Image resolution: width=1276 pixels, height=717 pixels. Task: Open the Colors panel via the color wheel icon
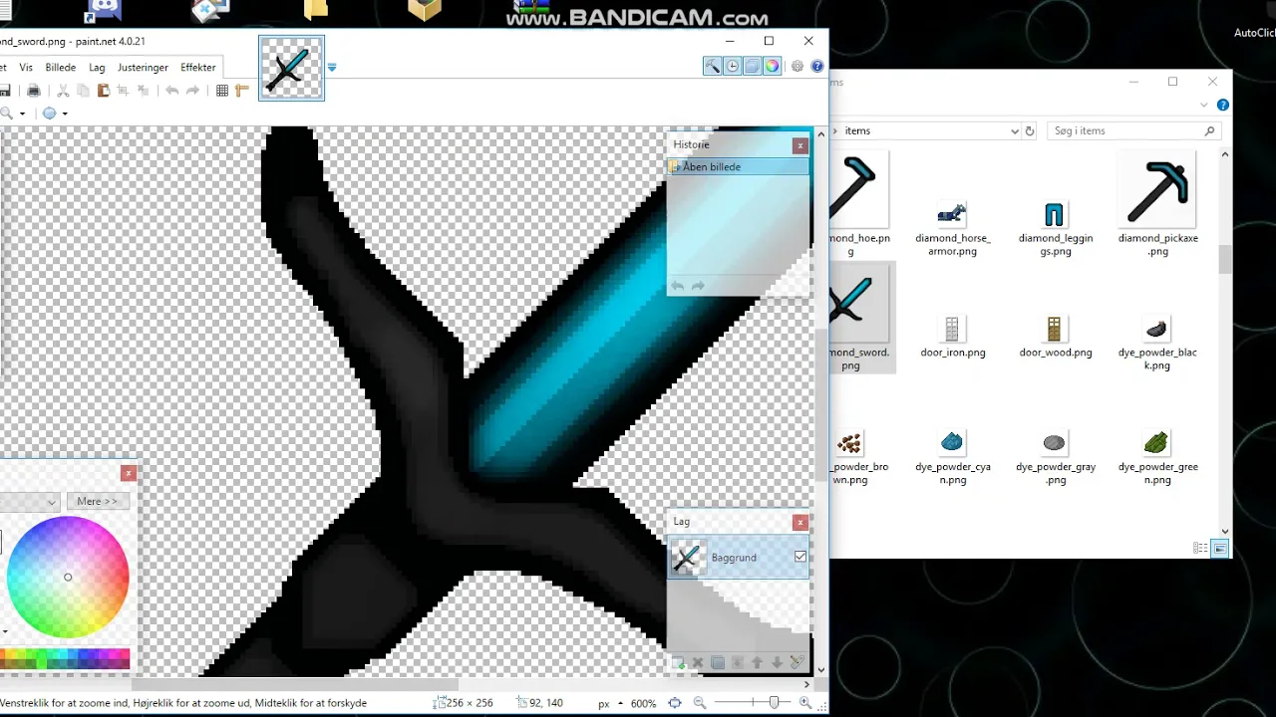[772, 66]
